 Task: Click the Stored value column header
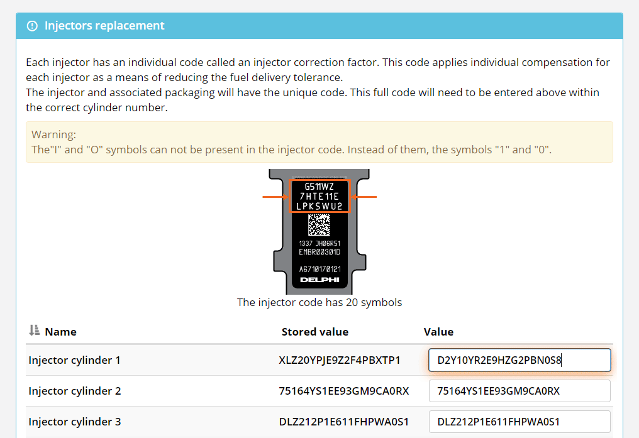pos(314,332)
